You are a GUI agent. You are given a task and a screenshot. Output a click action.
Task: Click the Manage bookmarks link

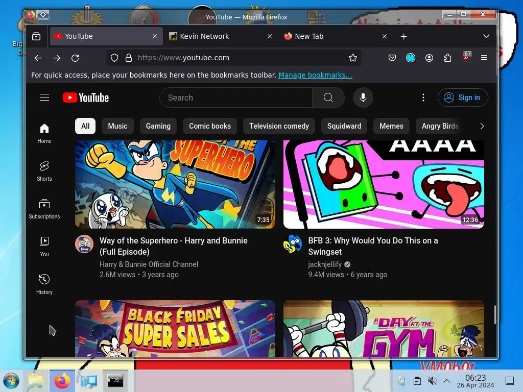pos(315,75)
